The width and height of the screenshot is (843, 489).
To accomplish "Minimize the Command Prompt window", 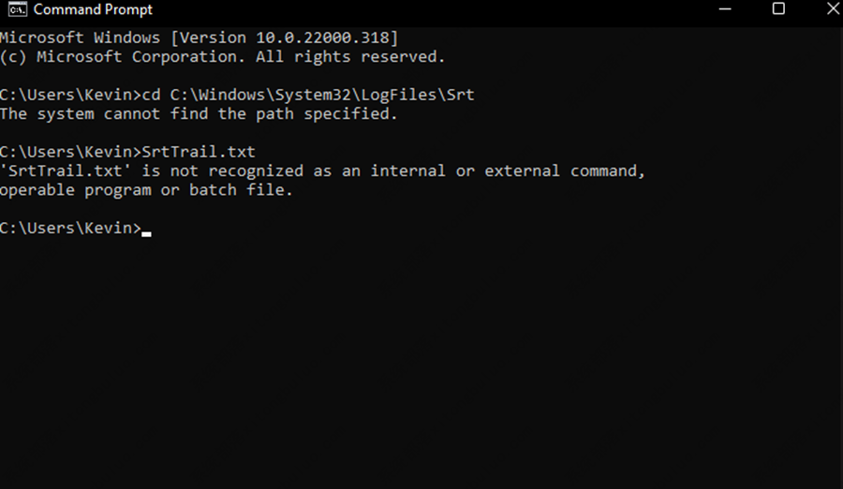I will click(724, 10).
